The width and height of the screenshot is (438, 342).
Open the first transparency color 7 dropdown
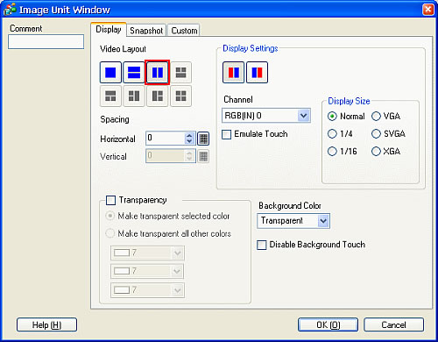[x=147, y=253]
